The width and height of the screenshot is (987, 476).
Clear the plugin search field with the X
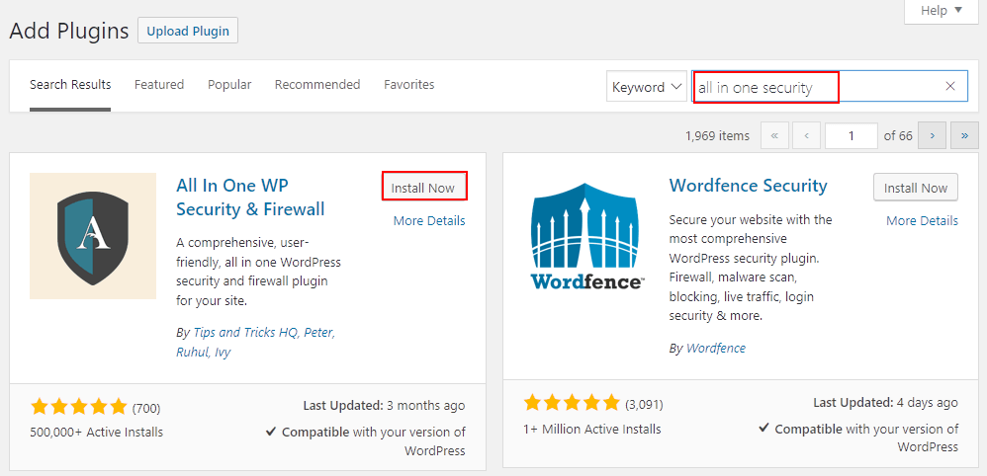[x=950, y=86]
